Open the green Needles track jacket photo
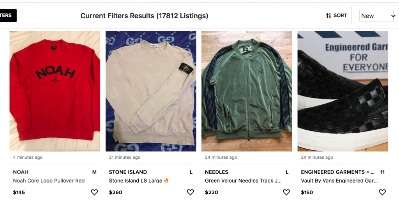Viewport: 399px width, 216px height. pyautogui.click(x=247, y=91)
